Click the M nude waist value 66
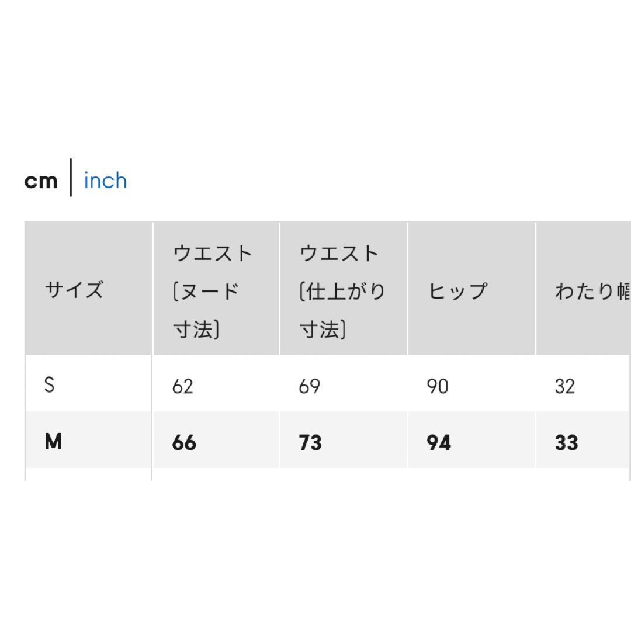 click(x=184, y=443)
